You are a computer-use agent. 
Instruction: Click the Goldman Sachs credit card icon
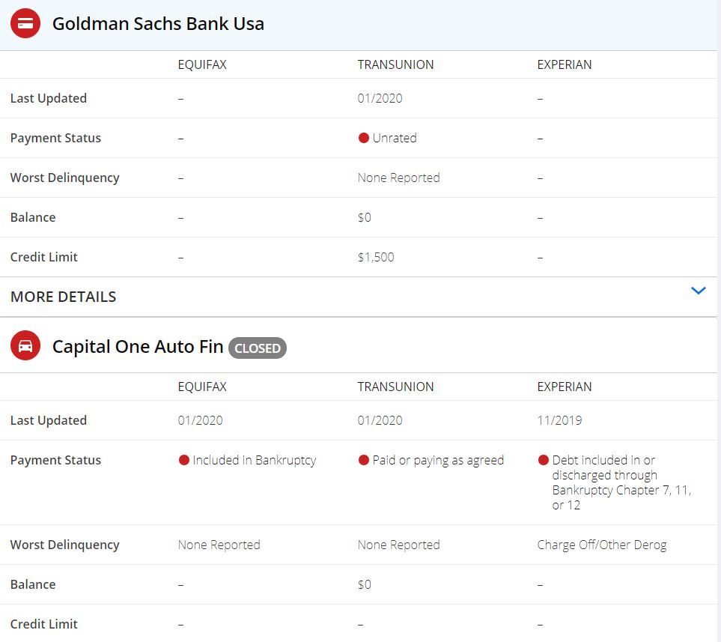point(25,23)
